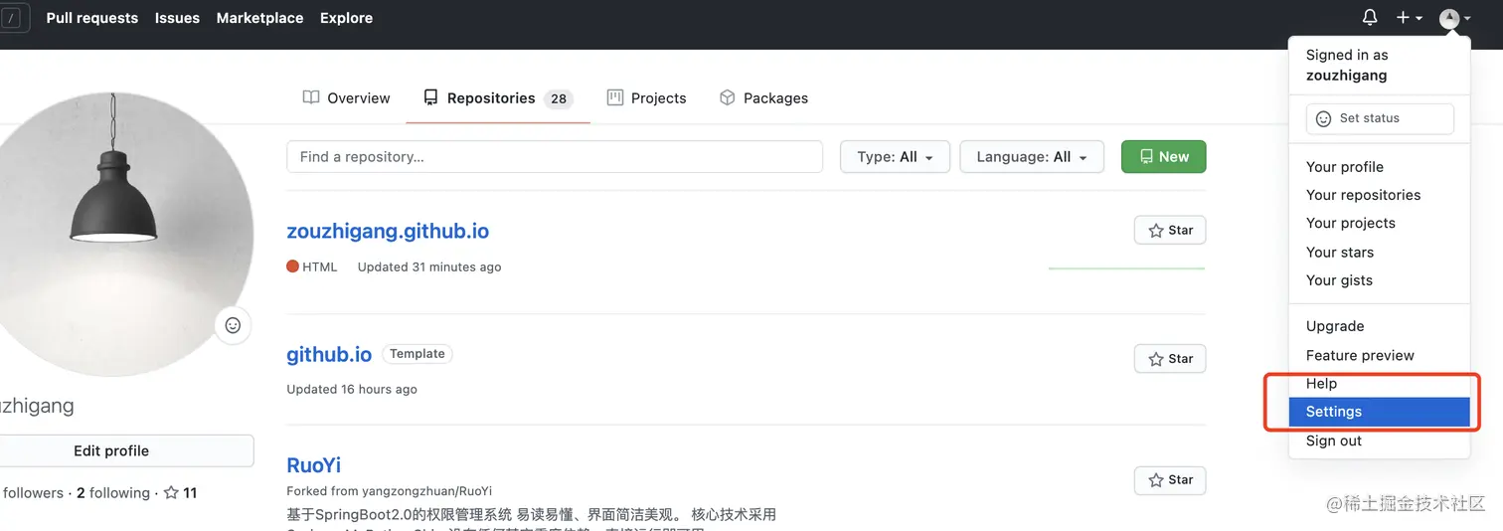
Task: Click the Updated 31 minutes ago text
Action: pyautogui.click(x=429, y=266)
